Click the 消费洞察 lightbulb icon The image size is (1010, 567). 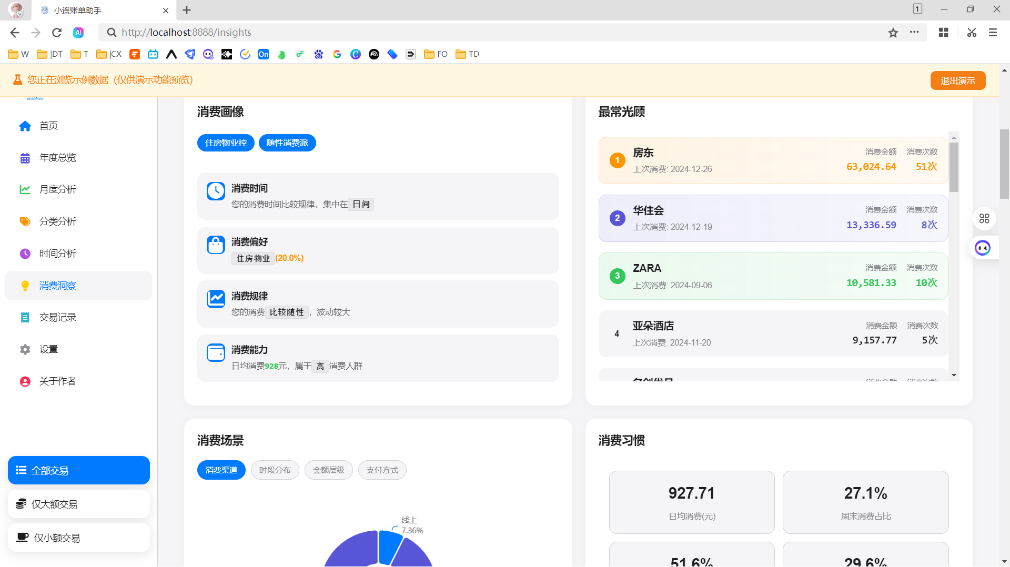(x=25, y=286)
